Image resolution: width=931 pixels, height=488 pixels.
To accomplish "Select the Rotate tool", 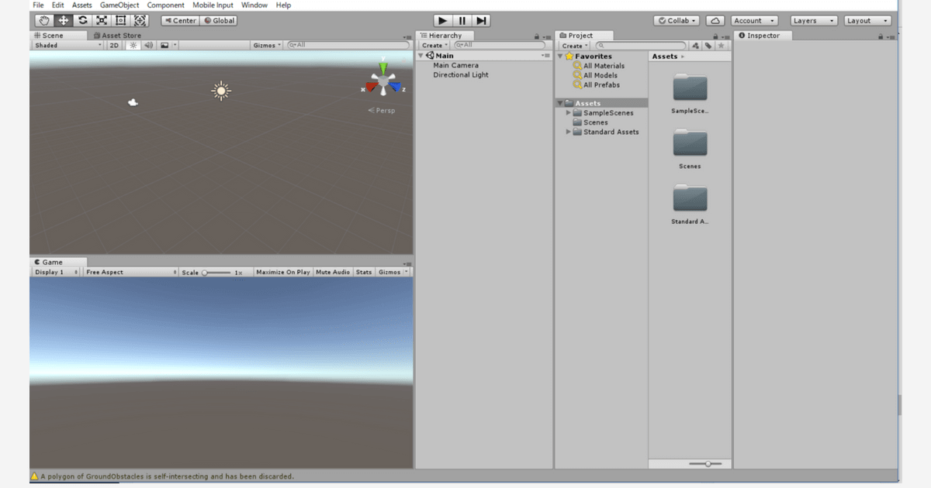I will point(82,20).
